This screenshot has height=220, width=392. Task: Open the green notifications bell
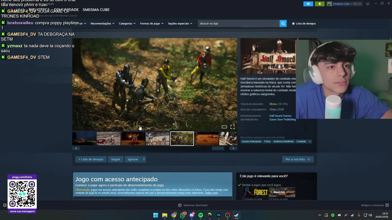point(320,4)
